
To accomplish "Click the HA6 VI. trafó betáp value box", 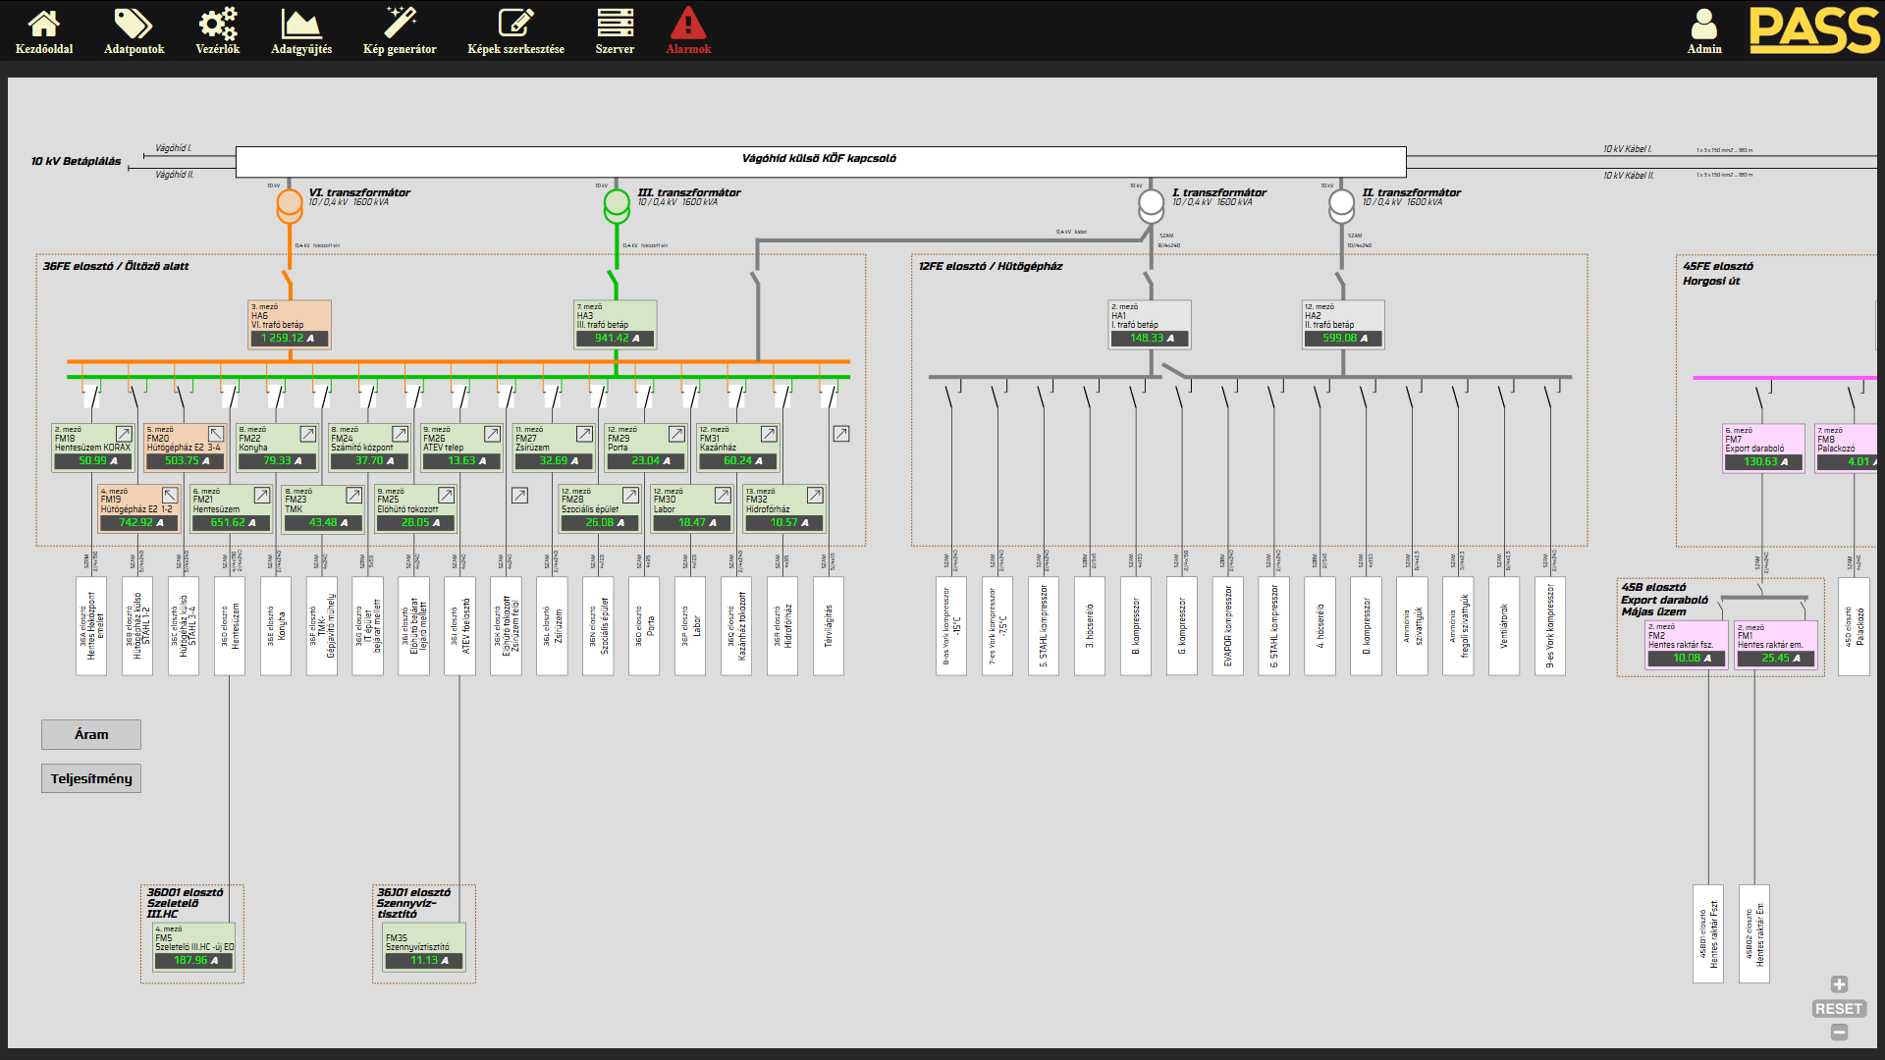I will pyautogui.click(x=289, y=338).
